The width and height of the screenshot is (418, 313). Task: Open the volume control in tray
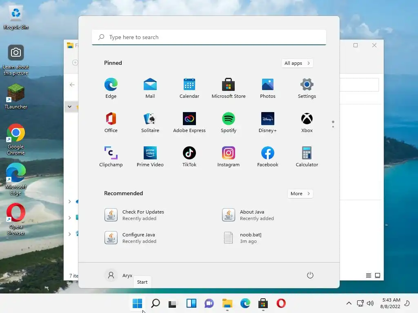tap(370, 303)
